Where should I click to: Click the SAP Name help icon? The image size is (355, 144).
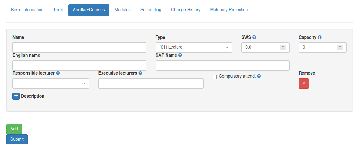(x=180, y=55)
